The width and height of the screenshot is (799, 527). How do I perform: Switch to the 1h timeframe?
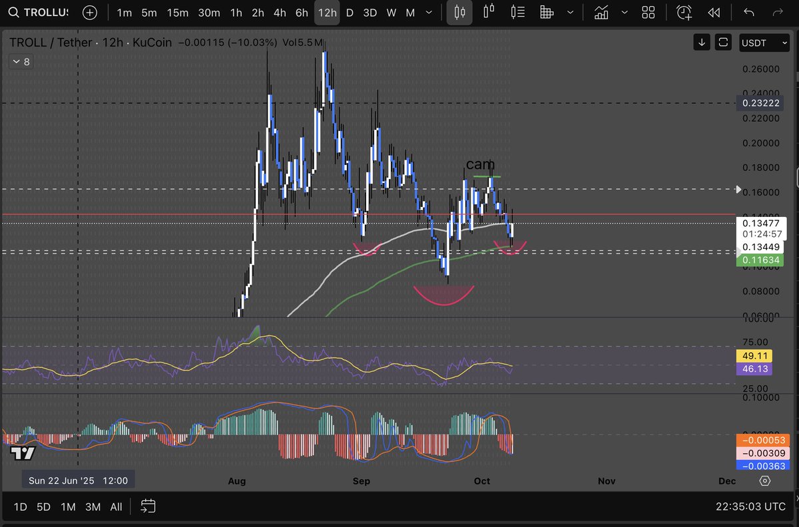236,13
